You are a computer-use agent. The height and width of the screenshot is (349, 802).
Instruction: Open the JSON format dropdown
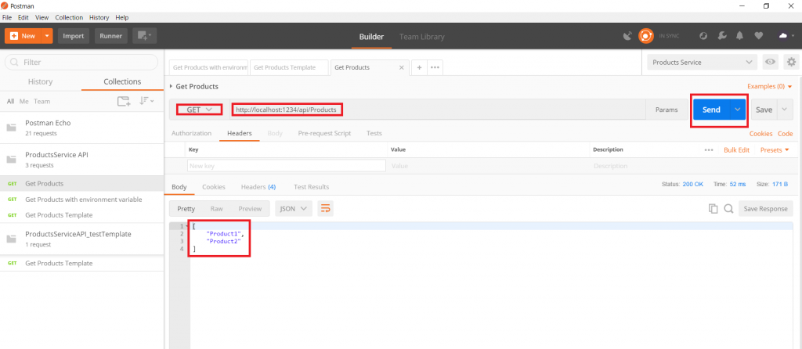click(294, 208)
